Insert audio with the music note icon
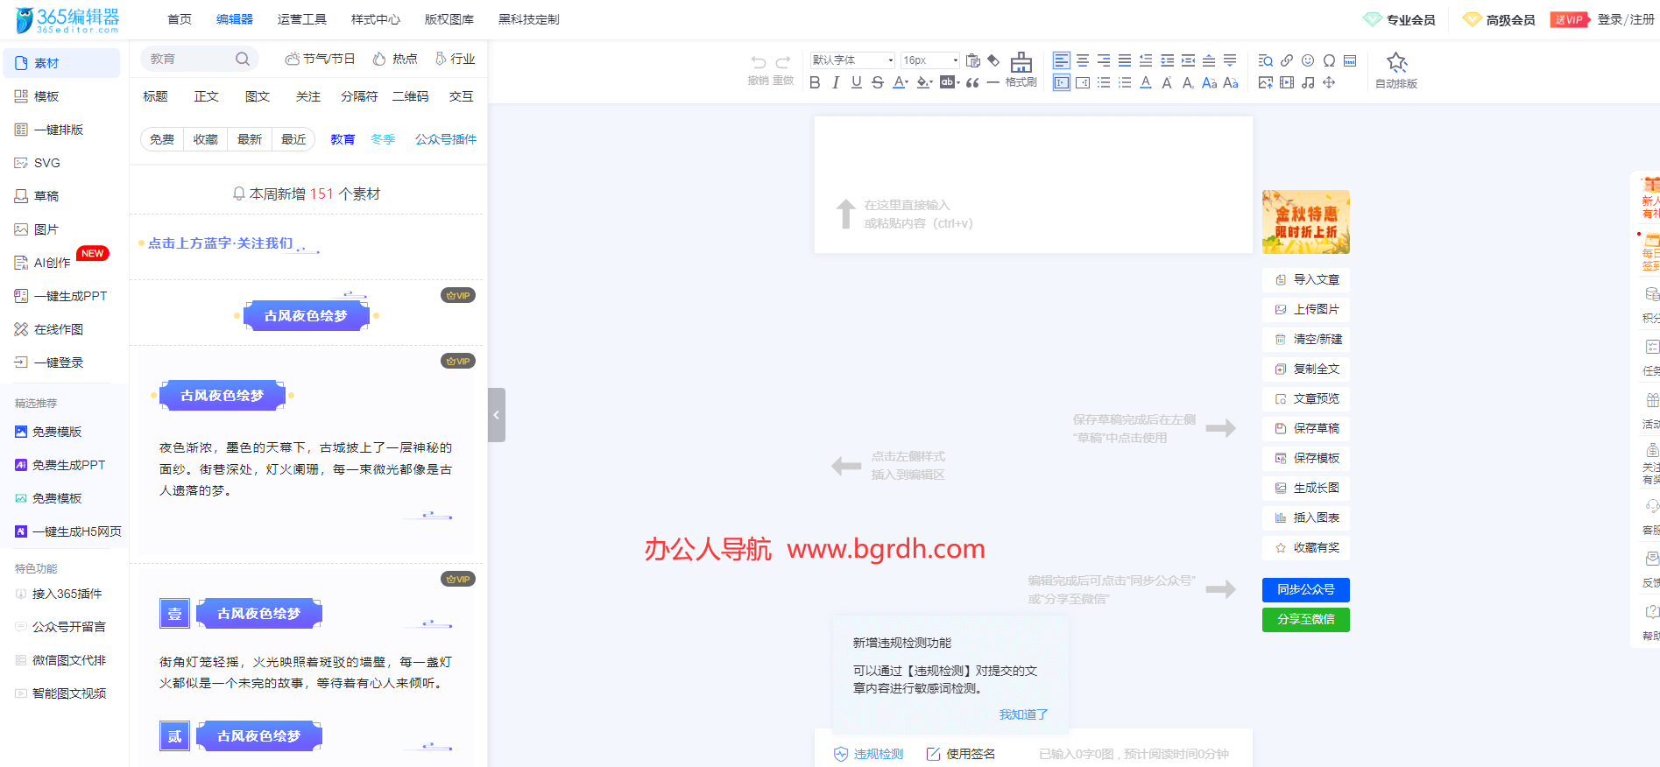The width and height of the screenshot is (1660, 767). pos(1308,82)
